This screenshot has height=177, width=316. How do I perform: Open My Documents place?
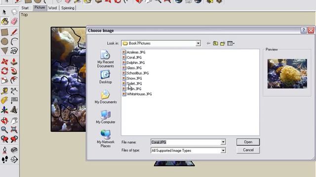coord(105,97)
